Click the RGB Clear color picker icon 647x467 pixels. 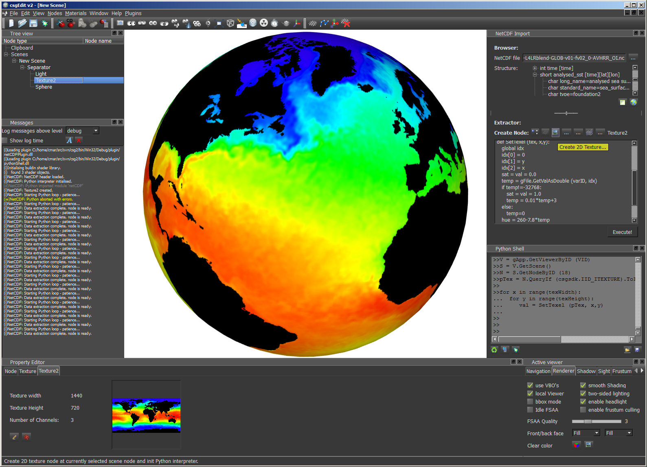point(577,445)
